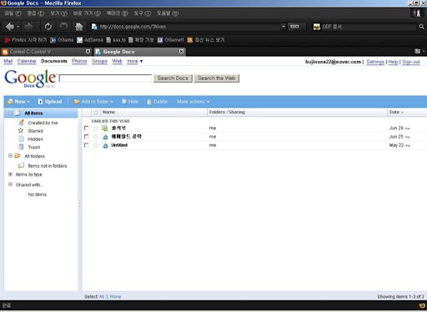Click the browser back arrow icon
427x312 pixels.
[x=9, y=27]
